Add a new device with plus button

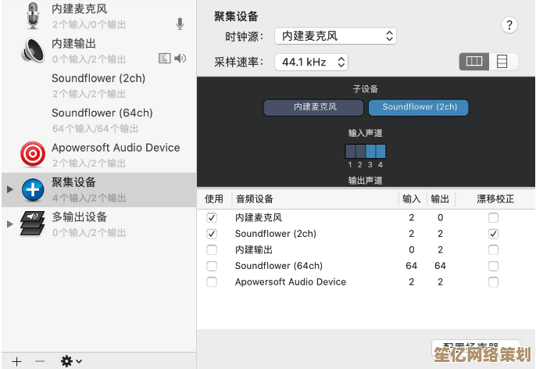[x=16, y=361]
